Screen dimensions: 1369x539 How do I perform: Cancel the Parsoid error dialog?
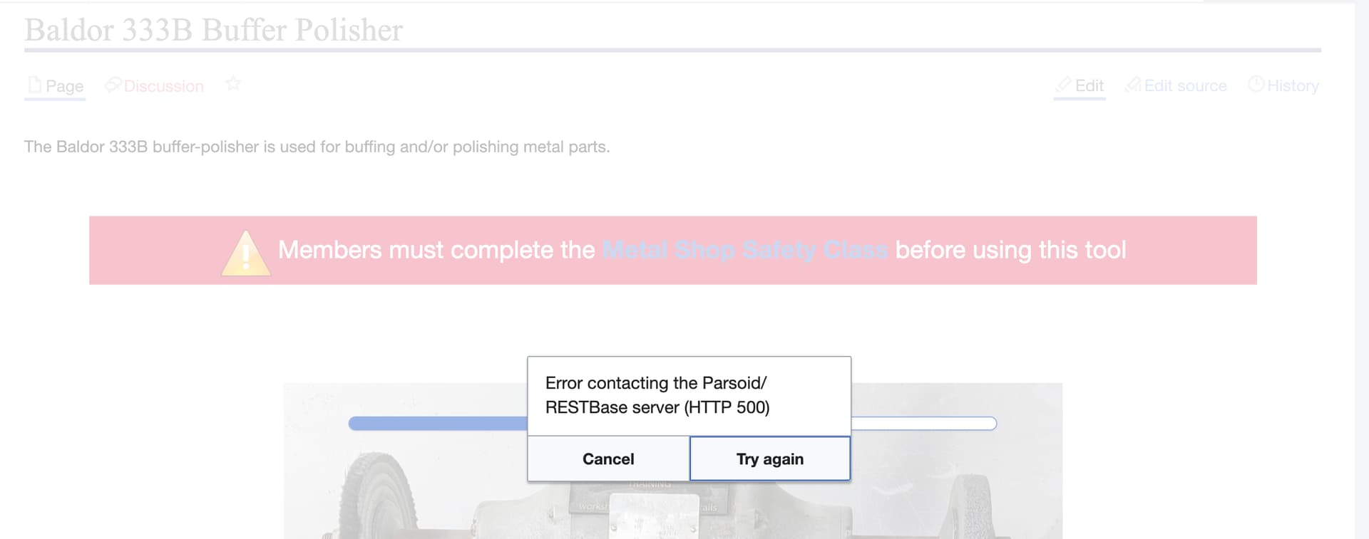click(x=608, y=459)
